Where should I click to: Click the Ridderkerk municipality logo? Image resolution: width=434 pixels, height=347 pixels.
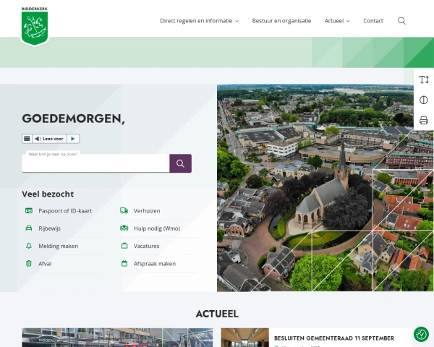pos(34,26)
